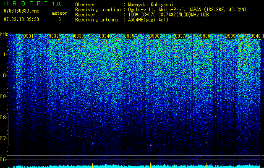
Task: Click the 0940 time label
Action: coord(256,36)
